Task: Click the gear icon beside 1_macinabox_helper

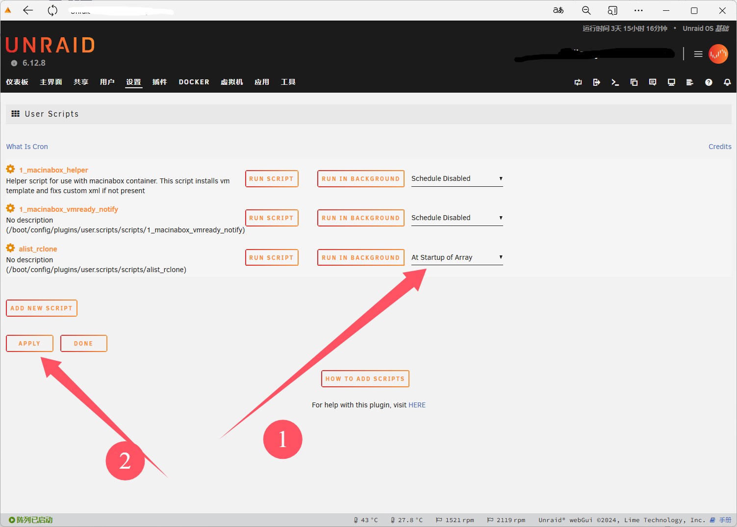Action: click(10, 169)
